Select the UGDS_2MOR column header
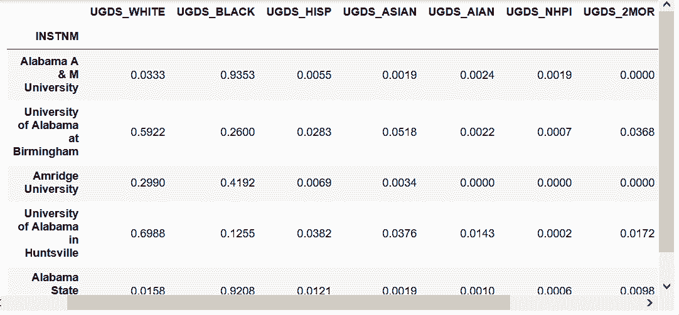 [619, 12]
